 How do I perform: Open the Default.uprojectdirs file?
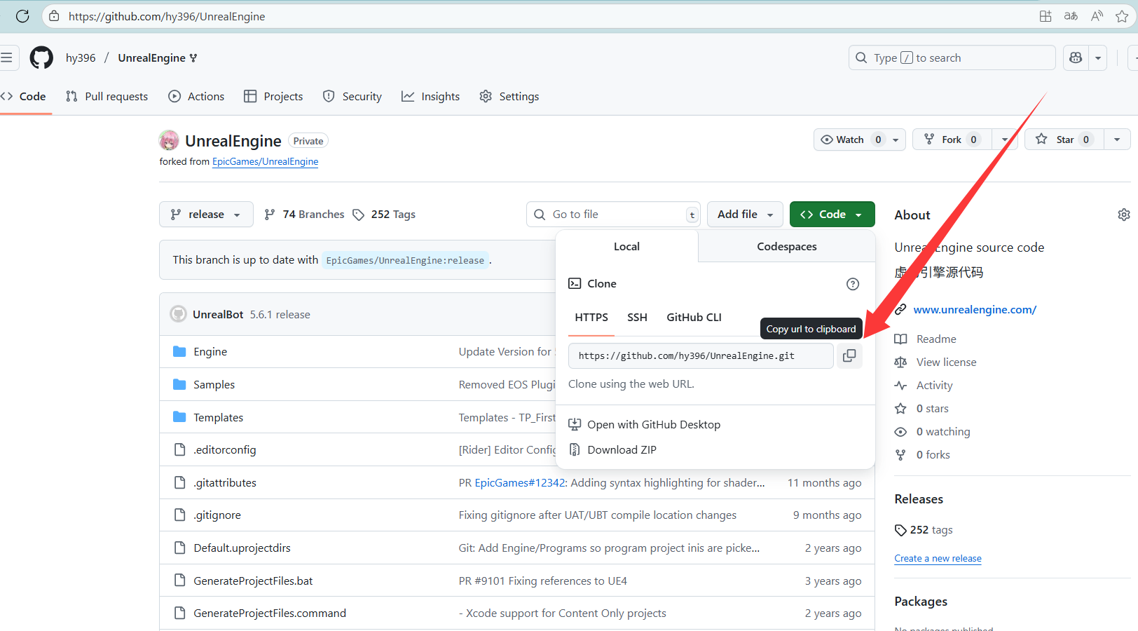(x=242, y=548)
